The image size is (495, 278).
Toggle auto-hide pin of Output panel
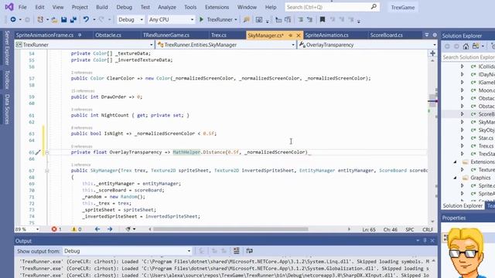[x=425, y=240]
